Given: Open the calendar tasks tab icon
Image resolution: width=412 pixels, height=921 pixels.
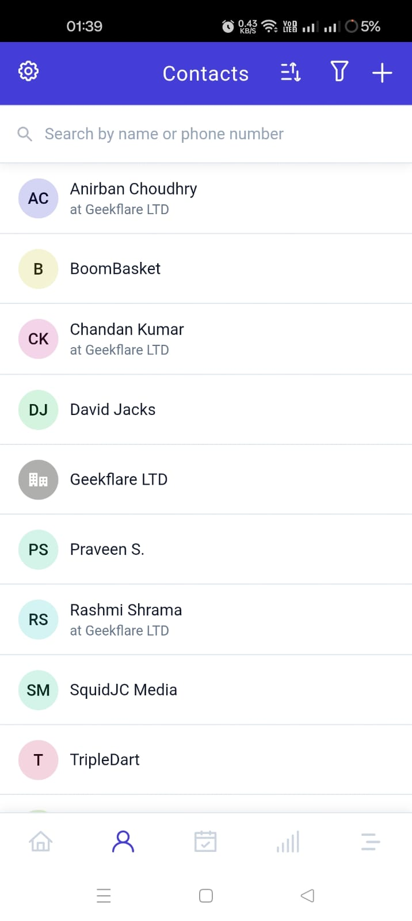Looking at the screenshot, I should click(x=205, y=842).
